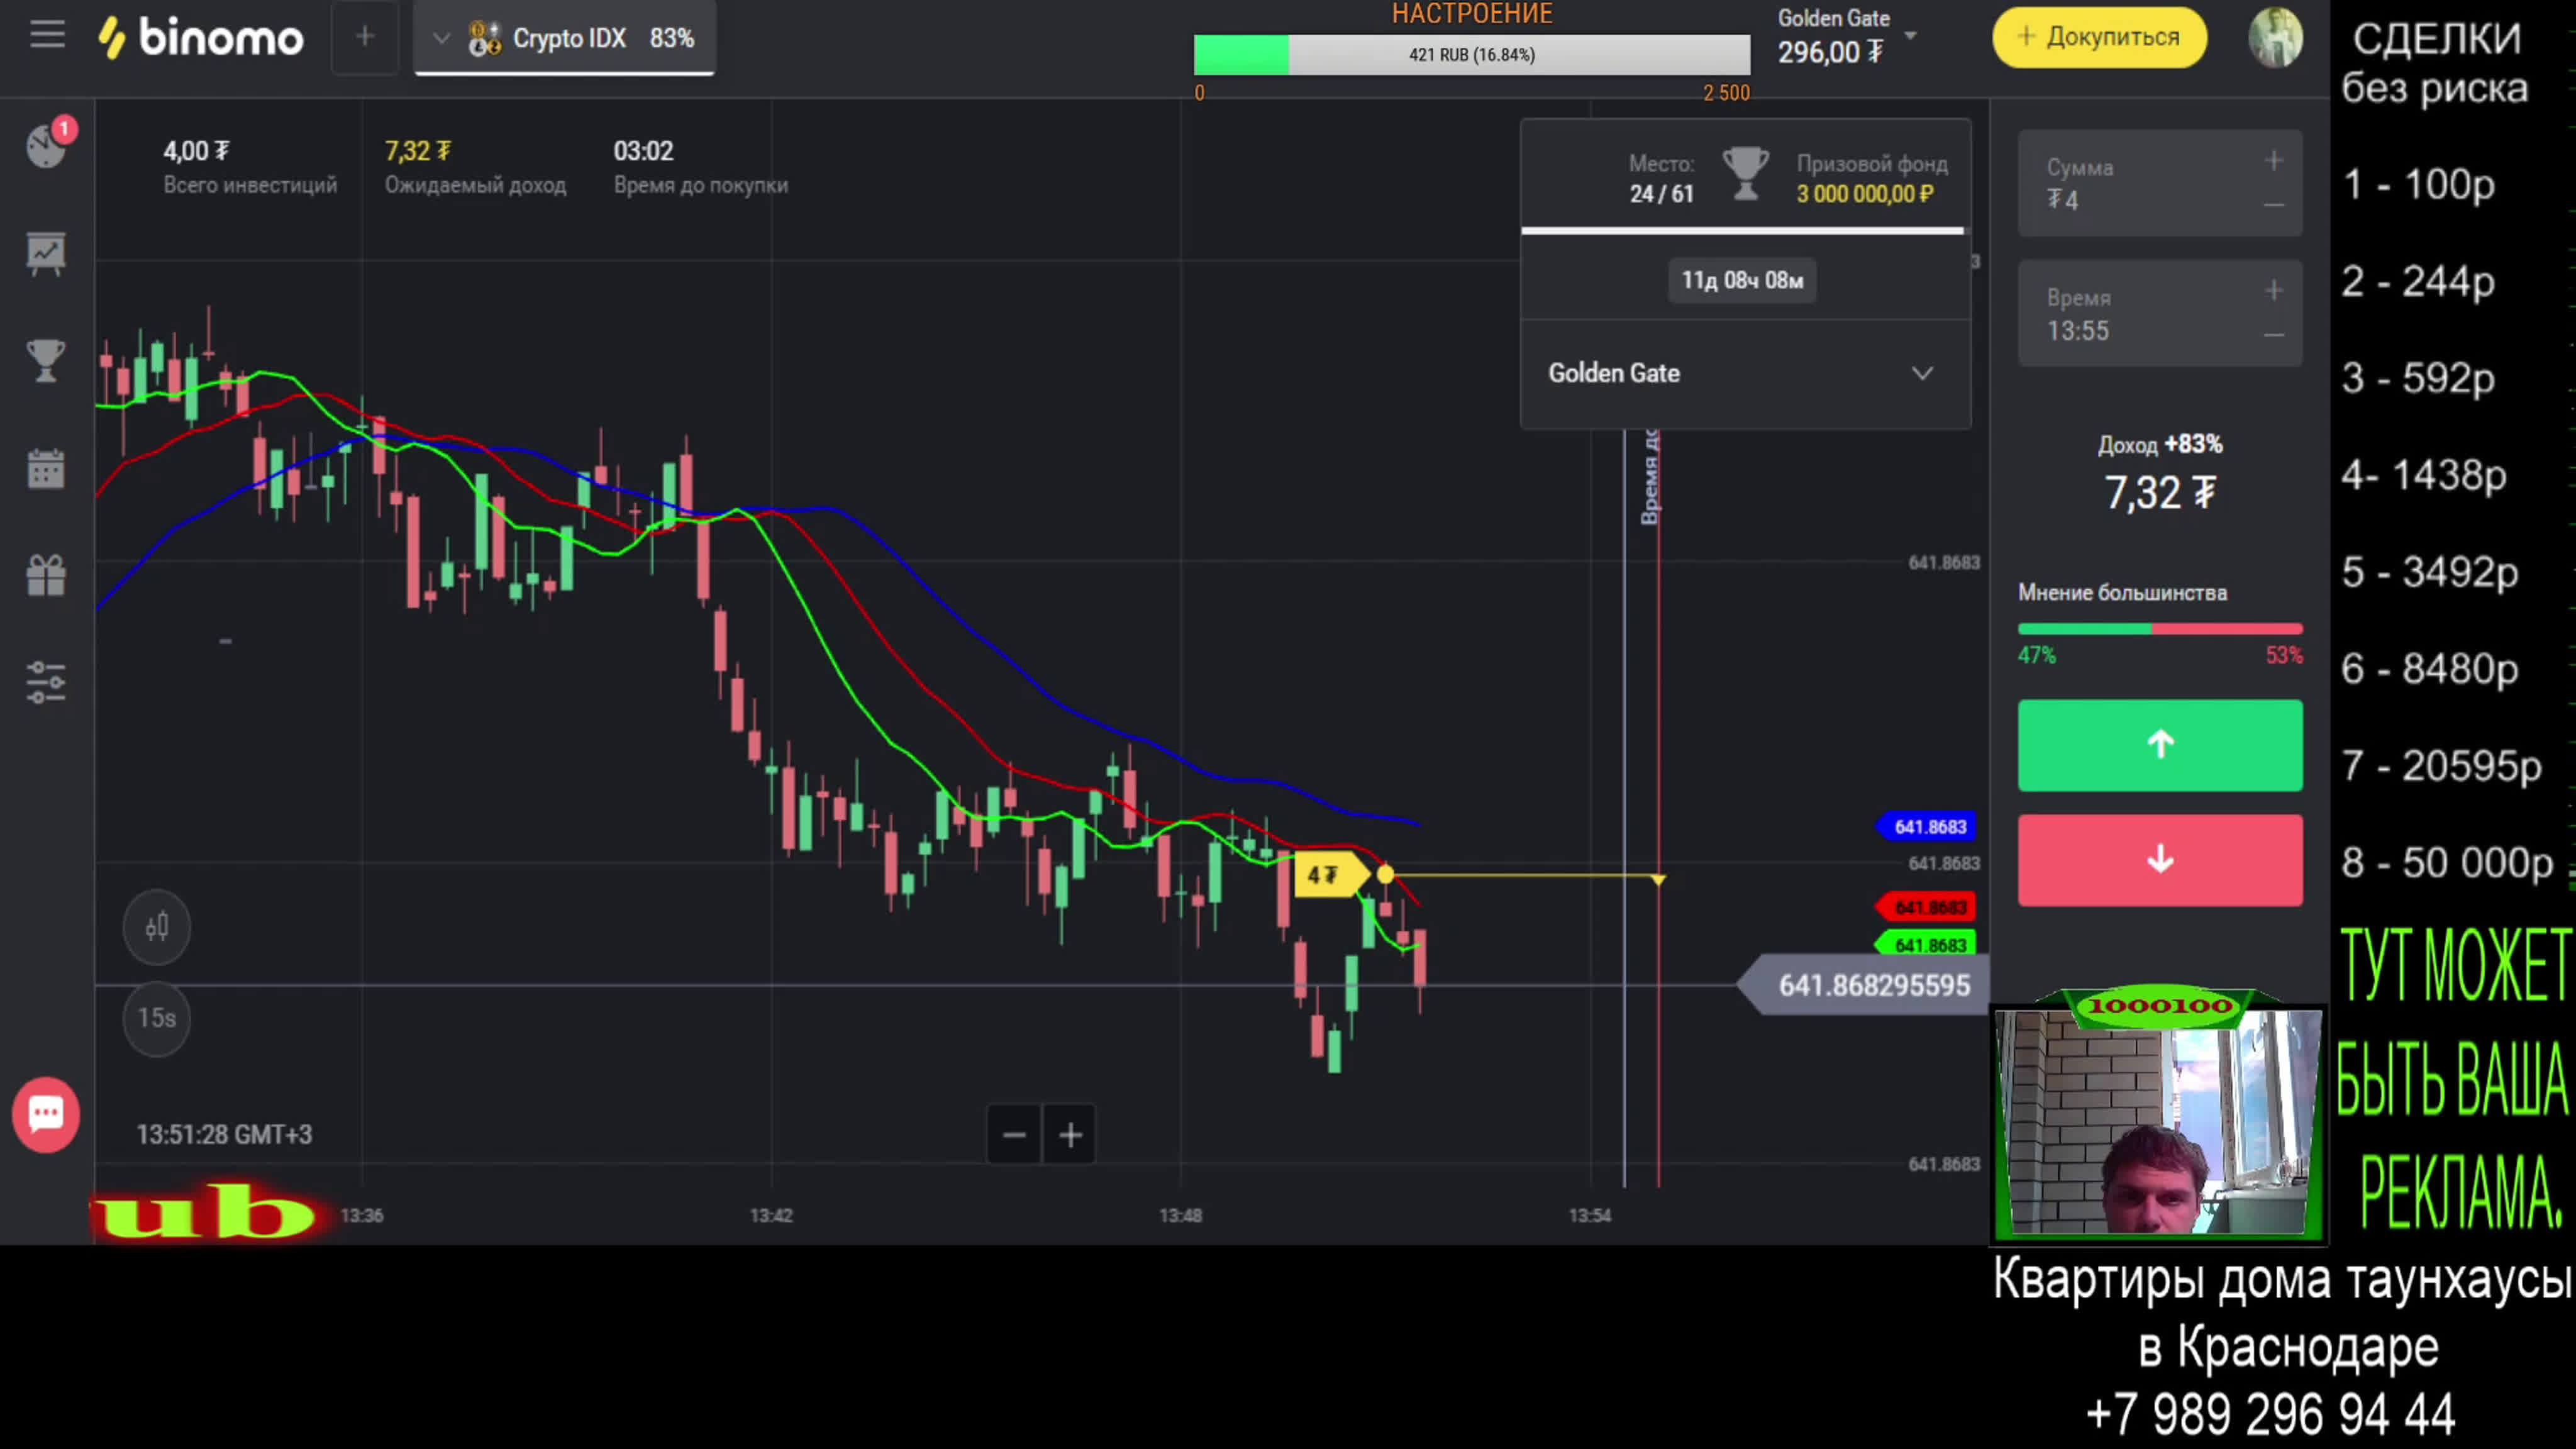The image size is (2576, 1449).
Task: Place an up trade with green arrow button
Action: coord(2160,745)
